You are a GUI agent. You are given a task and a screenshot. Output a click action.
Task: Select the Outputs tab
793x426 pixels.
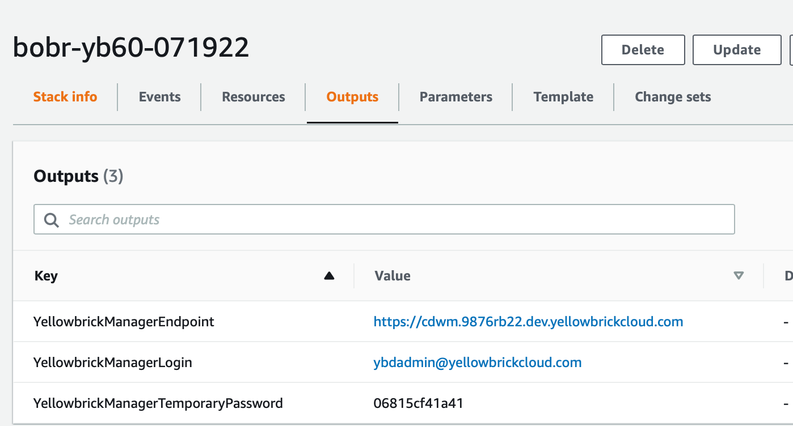352,97
